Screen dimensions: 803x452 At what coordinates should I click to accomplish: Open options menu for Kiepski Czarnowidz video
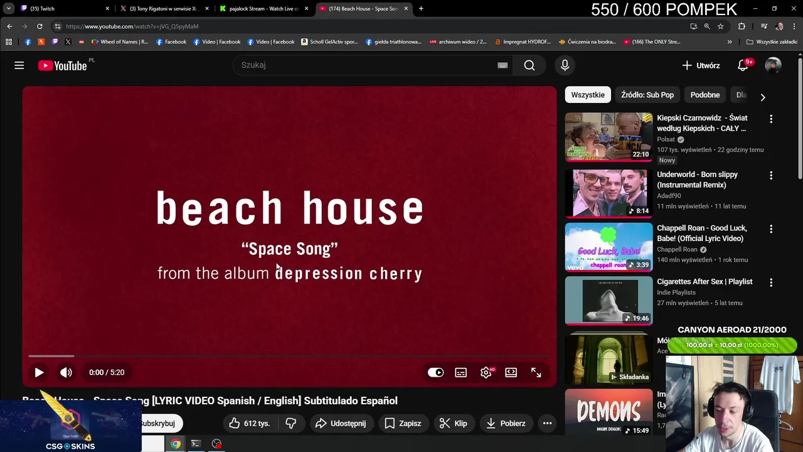click(771, 119)
